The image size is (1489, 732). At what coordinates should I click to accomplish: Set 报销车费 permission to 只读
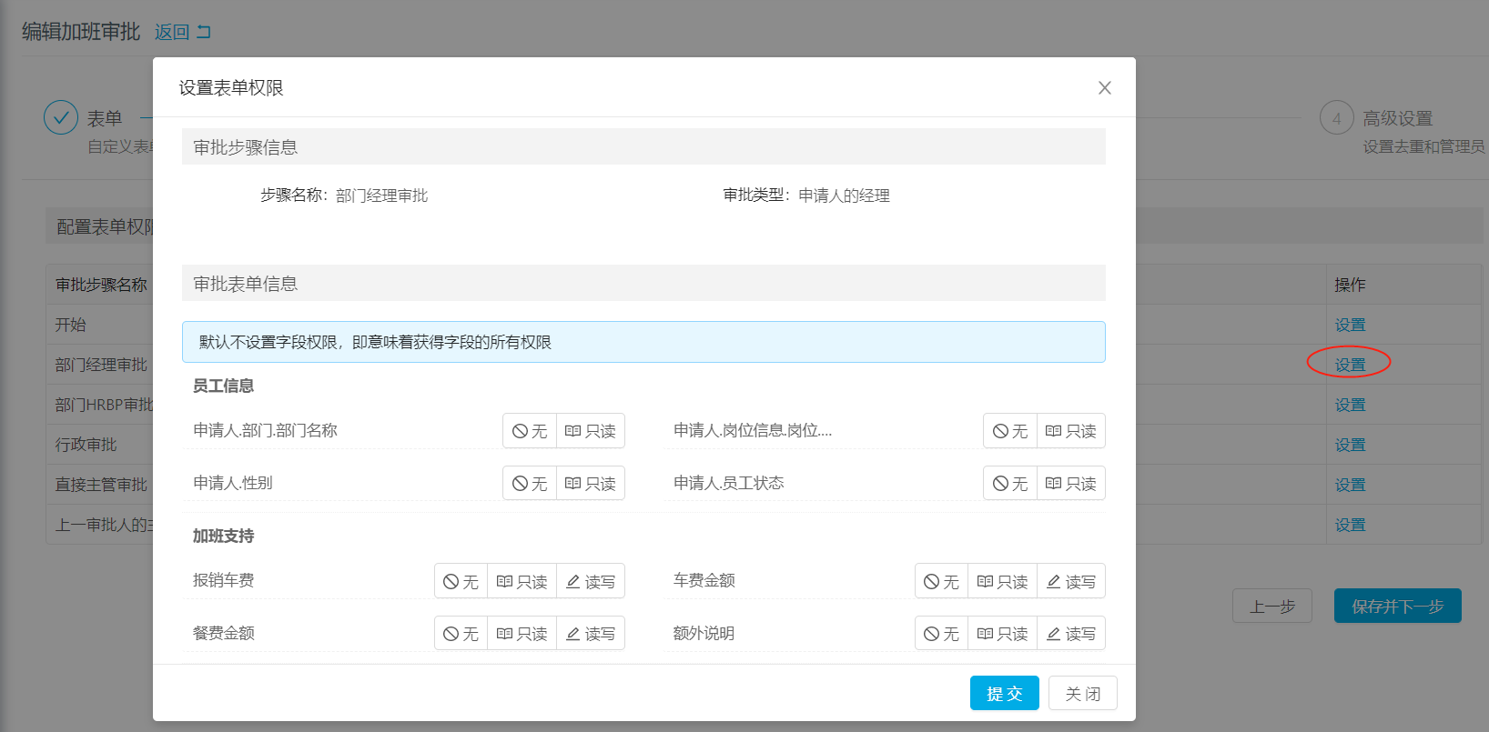pyautogui.click(x=522, y=581)
